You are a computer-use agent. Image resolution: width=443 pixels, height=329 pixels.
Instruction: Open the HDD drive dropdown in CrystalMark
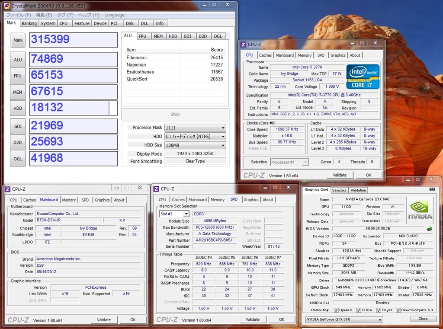[x=195, y=137]
